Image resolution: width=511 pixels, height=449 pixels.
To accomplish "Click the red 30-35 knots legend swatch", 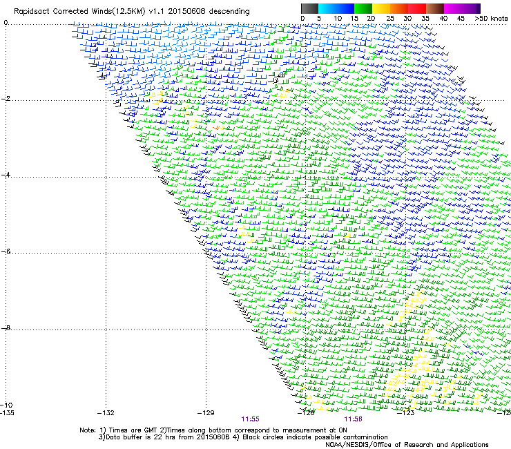I will click(417, 8).
